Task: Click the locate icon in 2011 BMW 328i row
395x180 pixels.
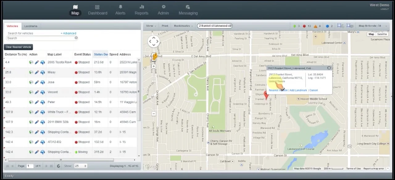Action: click(31, 122)
